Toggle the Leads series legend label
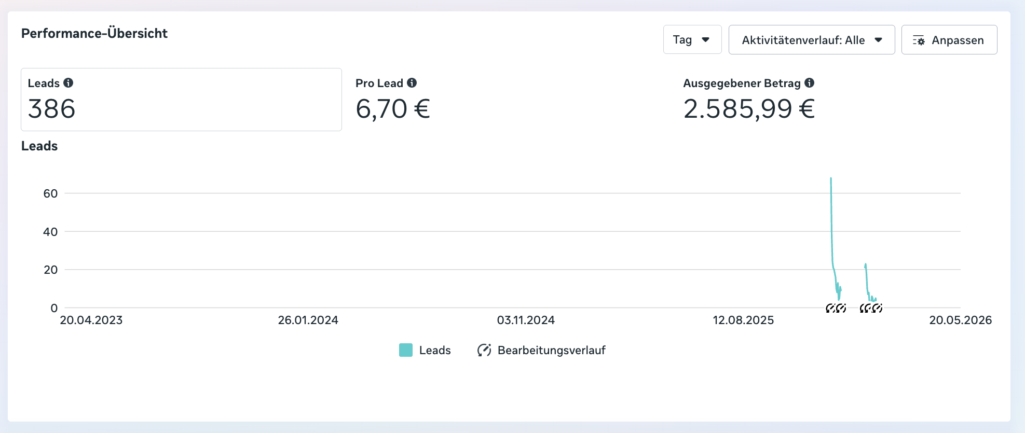 (x=435, y=351)
